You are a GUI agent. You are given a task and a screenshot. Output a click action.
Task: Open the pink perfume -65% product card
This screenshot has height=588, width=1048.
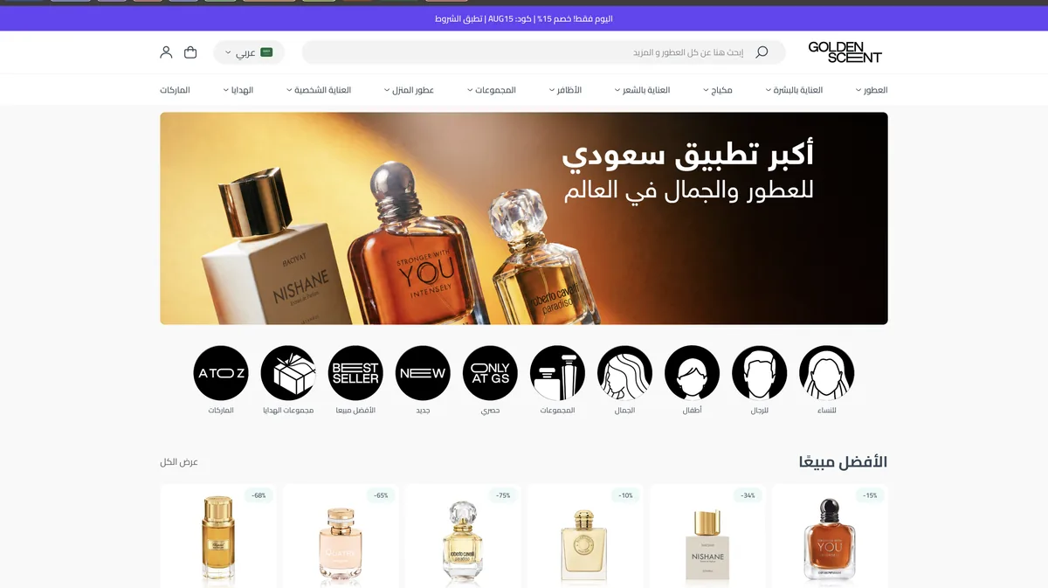(x=341, y=536)
